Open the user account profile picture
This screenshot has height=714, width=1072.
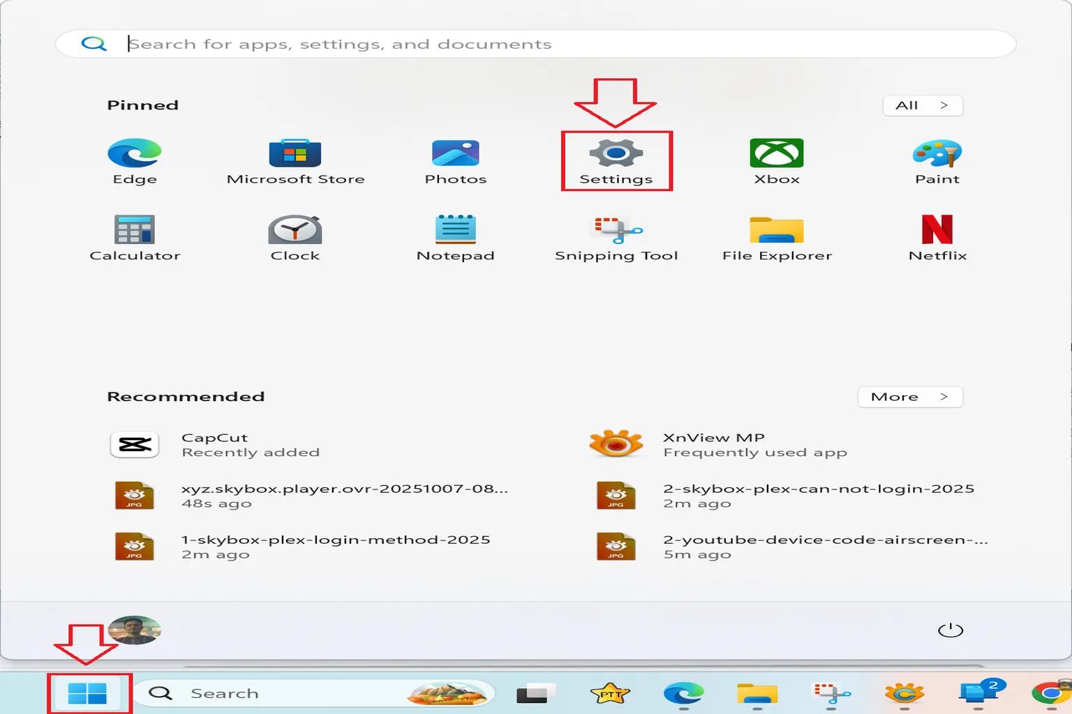[135, 630]
